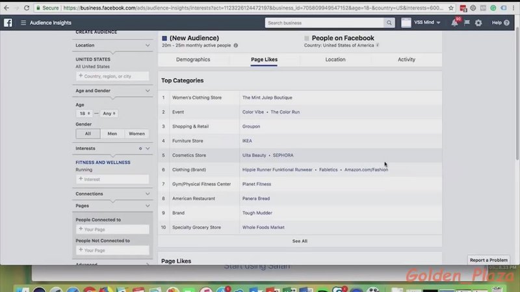The image size is (520, 292).
Task: Collapse the Interests section
Action: pyautogui.click(x=148, y=149)
